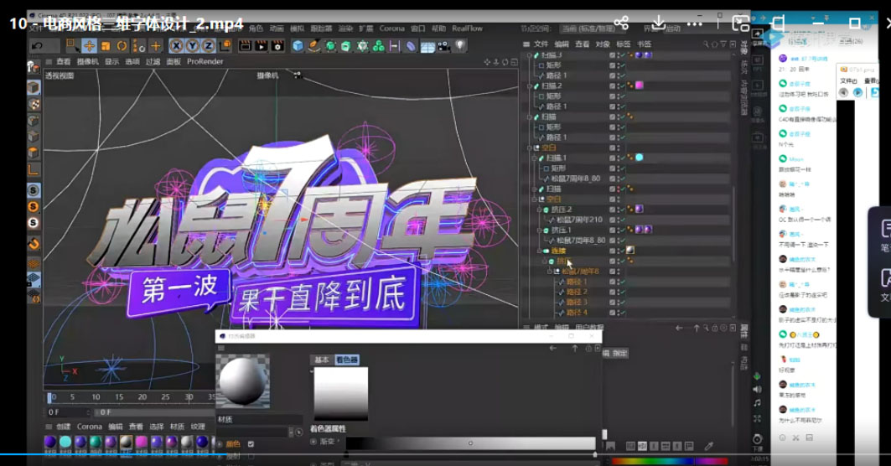The image size is (891, 466).
Task: Click the current frame field showing 0 F
Action: point(68,412)
